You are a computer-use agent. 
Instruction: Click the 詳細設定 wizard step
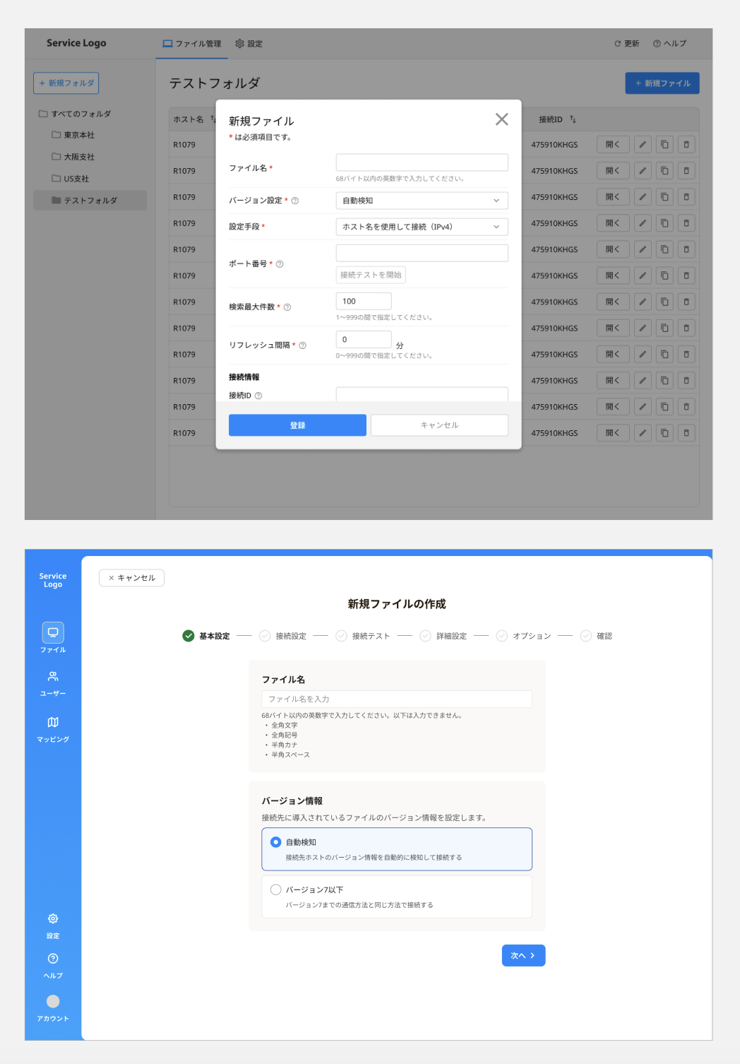pos(443,636)
